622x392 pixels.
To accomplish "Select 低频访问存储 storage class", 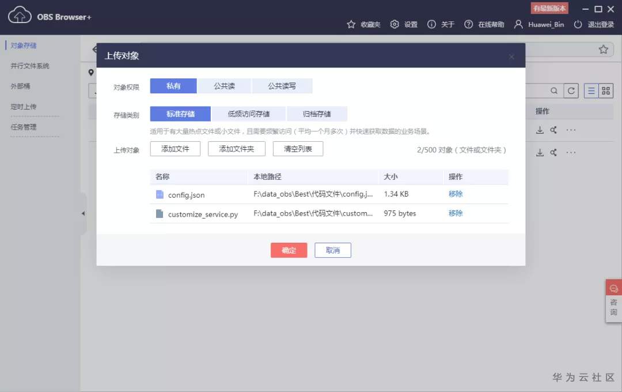I will [x=249, y=114].
